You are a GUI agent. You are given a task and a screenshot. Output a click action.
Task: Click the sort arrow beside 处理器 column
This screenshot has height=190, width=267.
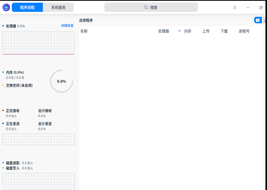pyautogui.click(x=179, y=31)
